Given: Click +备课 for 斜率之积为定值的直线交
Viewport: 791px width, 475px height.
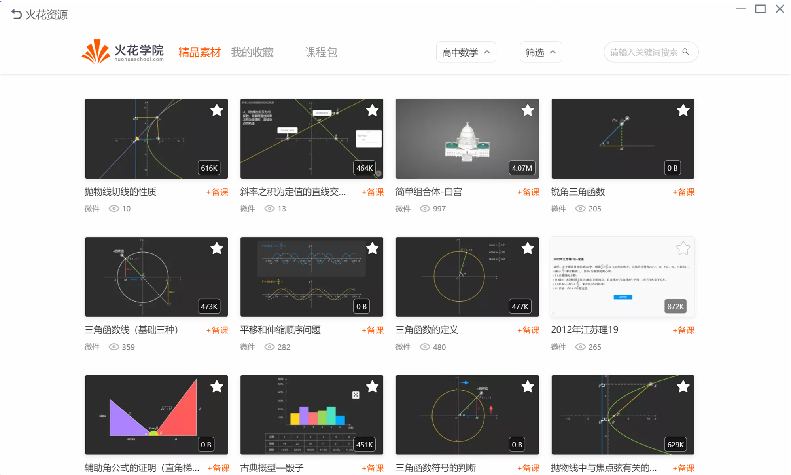Looking at the screenshot, I should pyautogui.click(x=373, y=192).
